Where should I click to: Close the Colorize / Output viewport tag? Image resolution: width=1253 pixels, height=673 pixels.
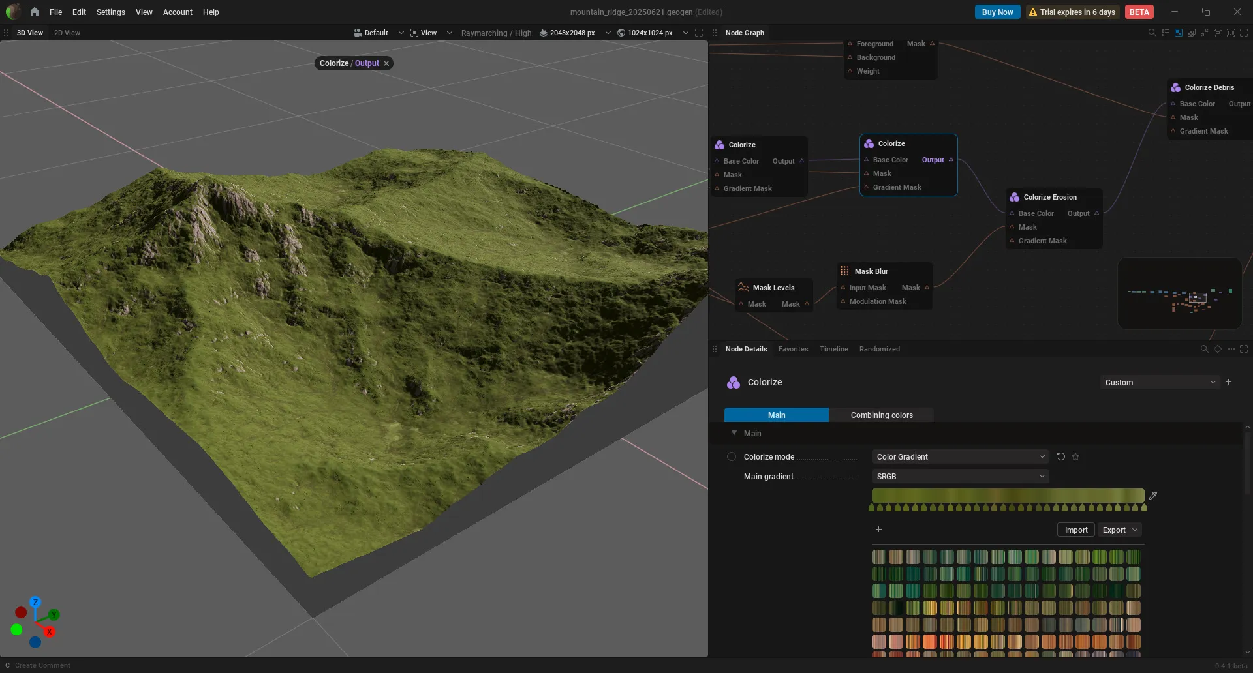tap(386, 63)
